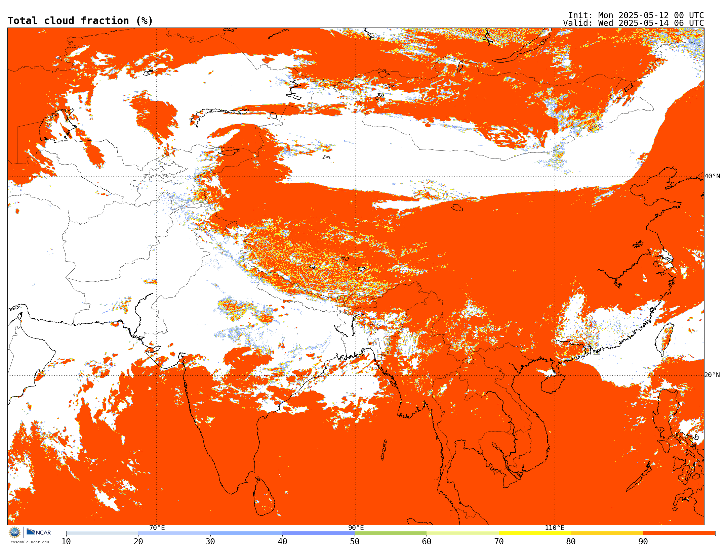The height and width of the screenshot is (546, 726).
Task: Click the 50-60 green colorbar segment
Action: click(391, 533)
